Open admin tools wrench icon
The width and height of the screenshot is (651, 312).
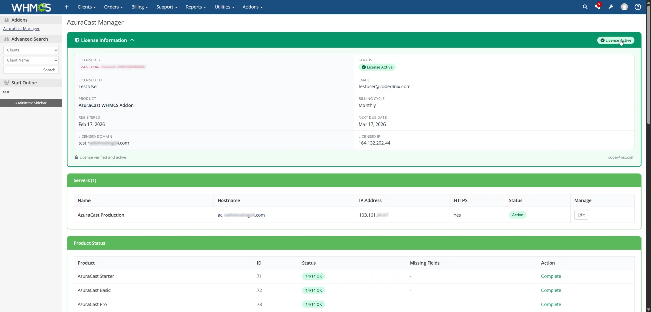tap(611, 7)
